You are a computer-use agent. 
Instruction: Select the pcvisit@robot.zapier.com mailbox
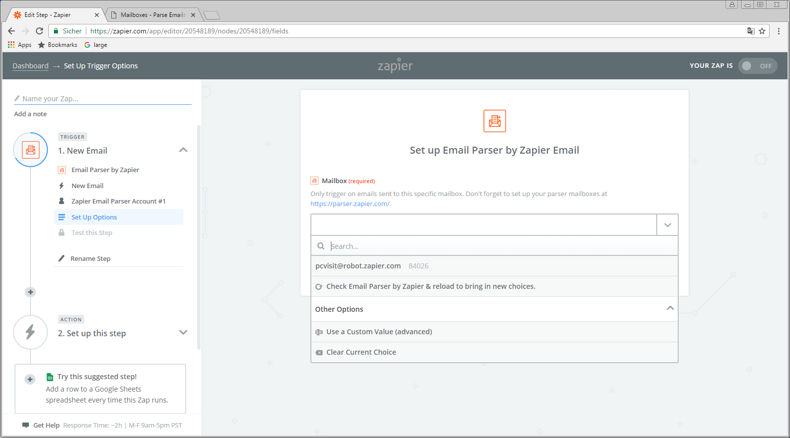495,266
